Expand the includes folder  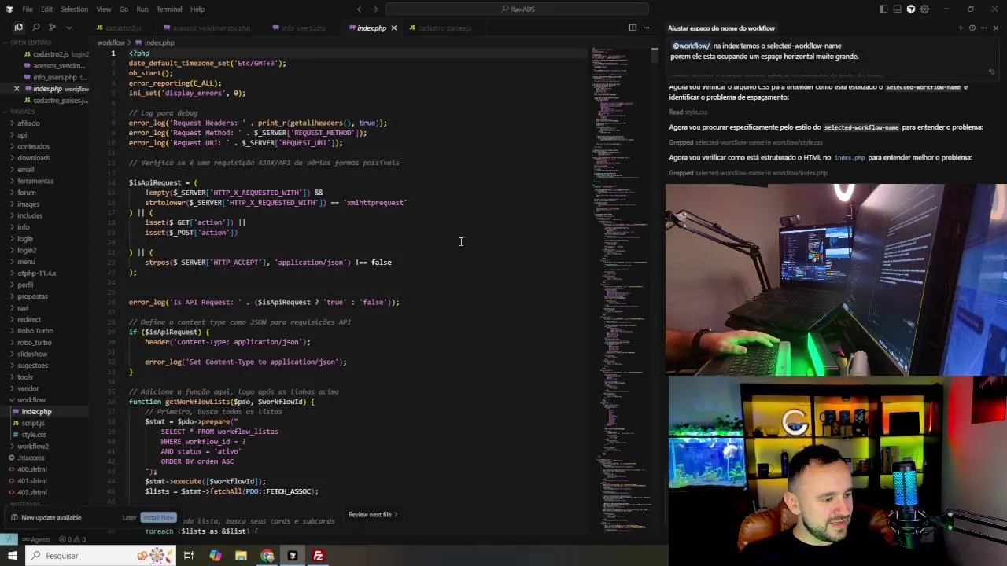pos(30,215)
